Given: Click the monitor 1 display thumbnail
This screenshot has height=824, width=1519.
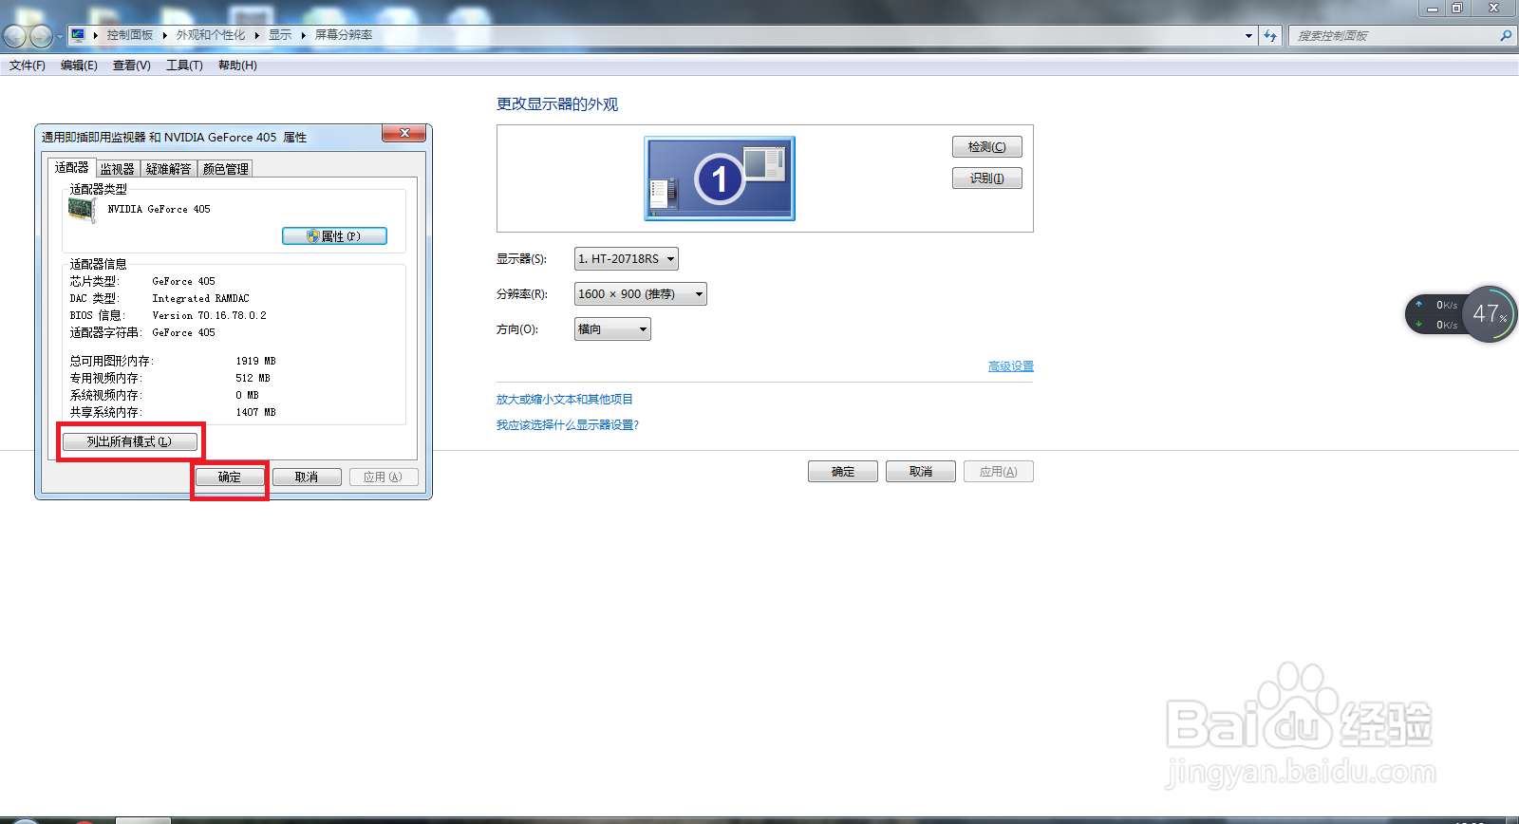Looking at the screenshot, I should [720, 178].
